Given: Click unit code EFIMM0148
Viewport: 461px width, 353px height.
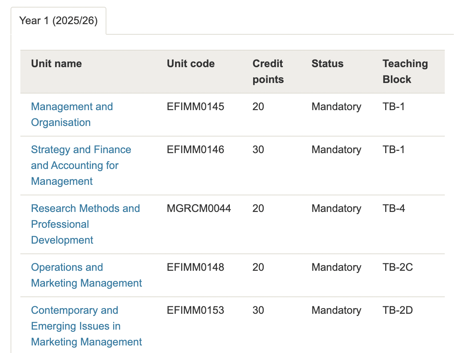Looking at the screenshot, I should click(195, 267).
